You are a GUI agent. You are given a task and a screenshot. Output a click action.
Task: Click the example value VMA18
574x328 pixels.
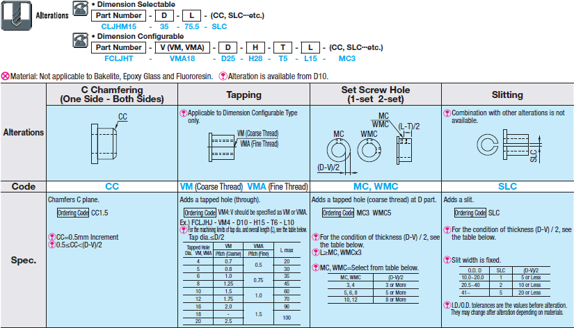[x=182, y=58]
